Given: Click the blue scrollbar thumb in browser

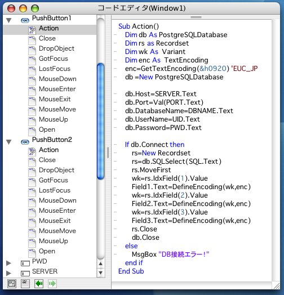Looking at the screenshot, I should pos(100,121).
